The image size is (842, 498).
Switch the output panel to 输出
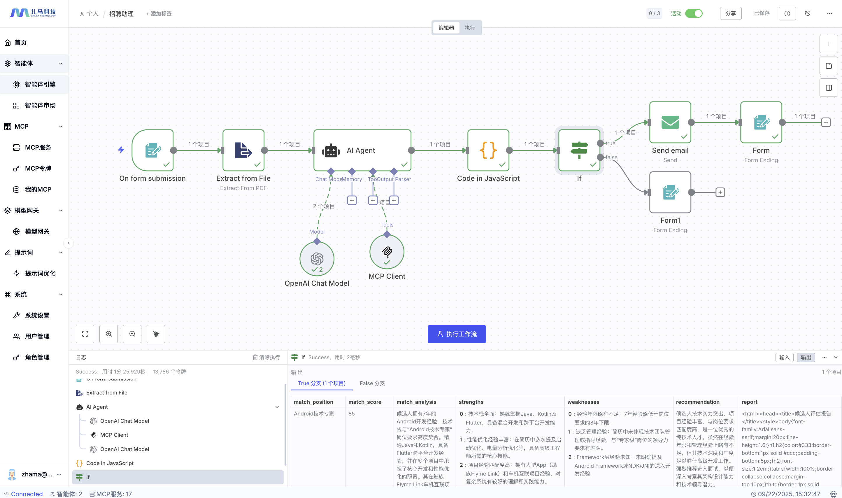[x=806, y=357]
